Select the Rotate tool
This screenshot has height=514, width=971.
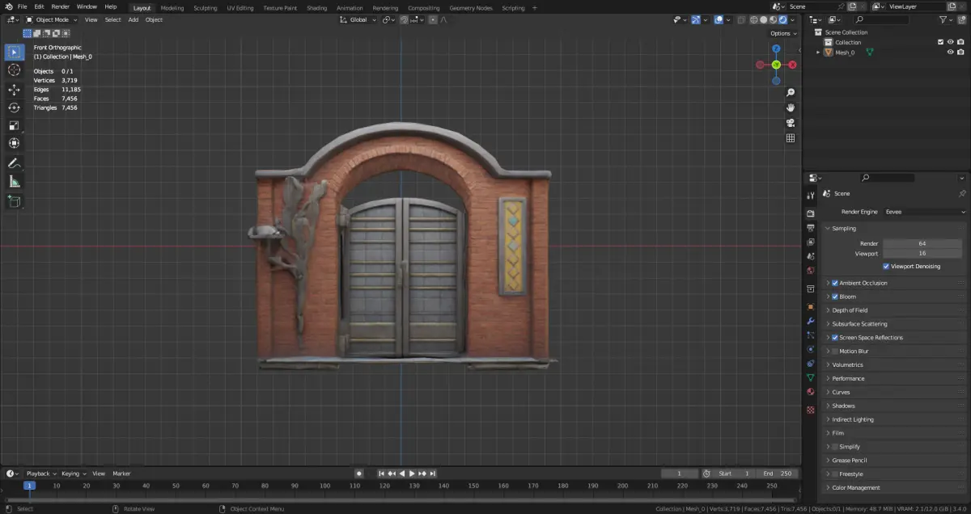point(14,107)
